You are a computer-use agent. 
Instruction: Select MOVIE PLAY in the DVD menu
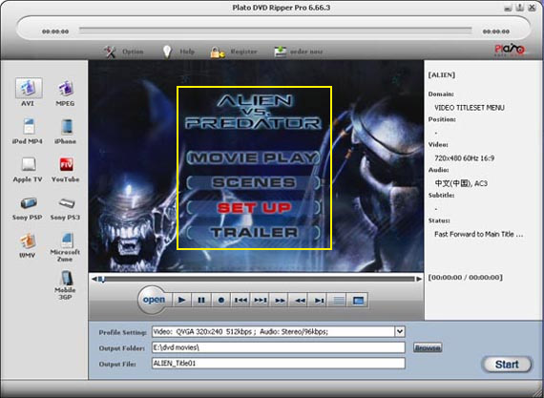pos(253,157)
